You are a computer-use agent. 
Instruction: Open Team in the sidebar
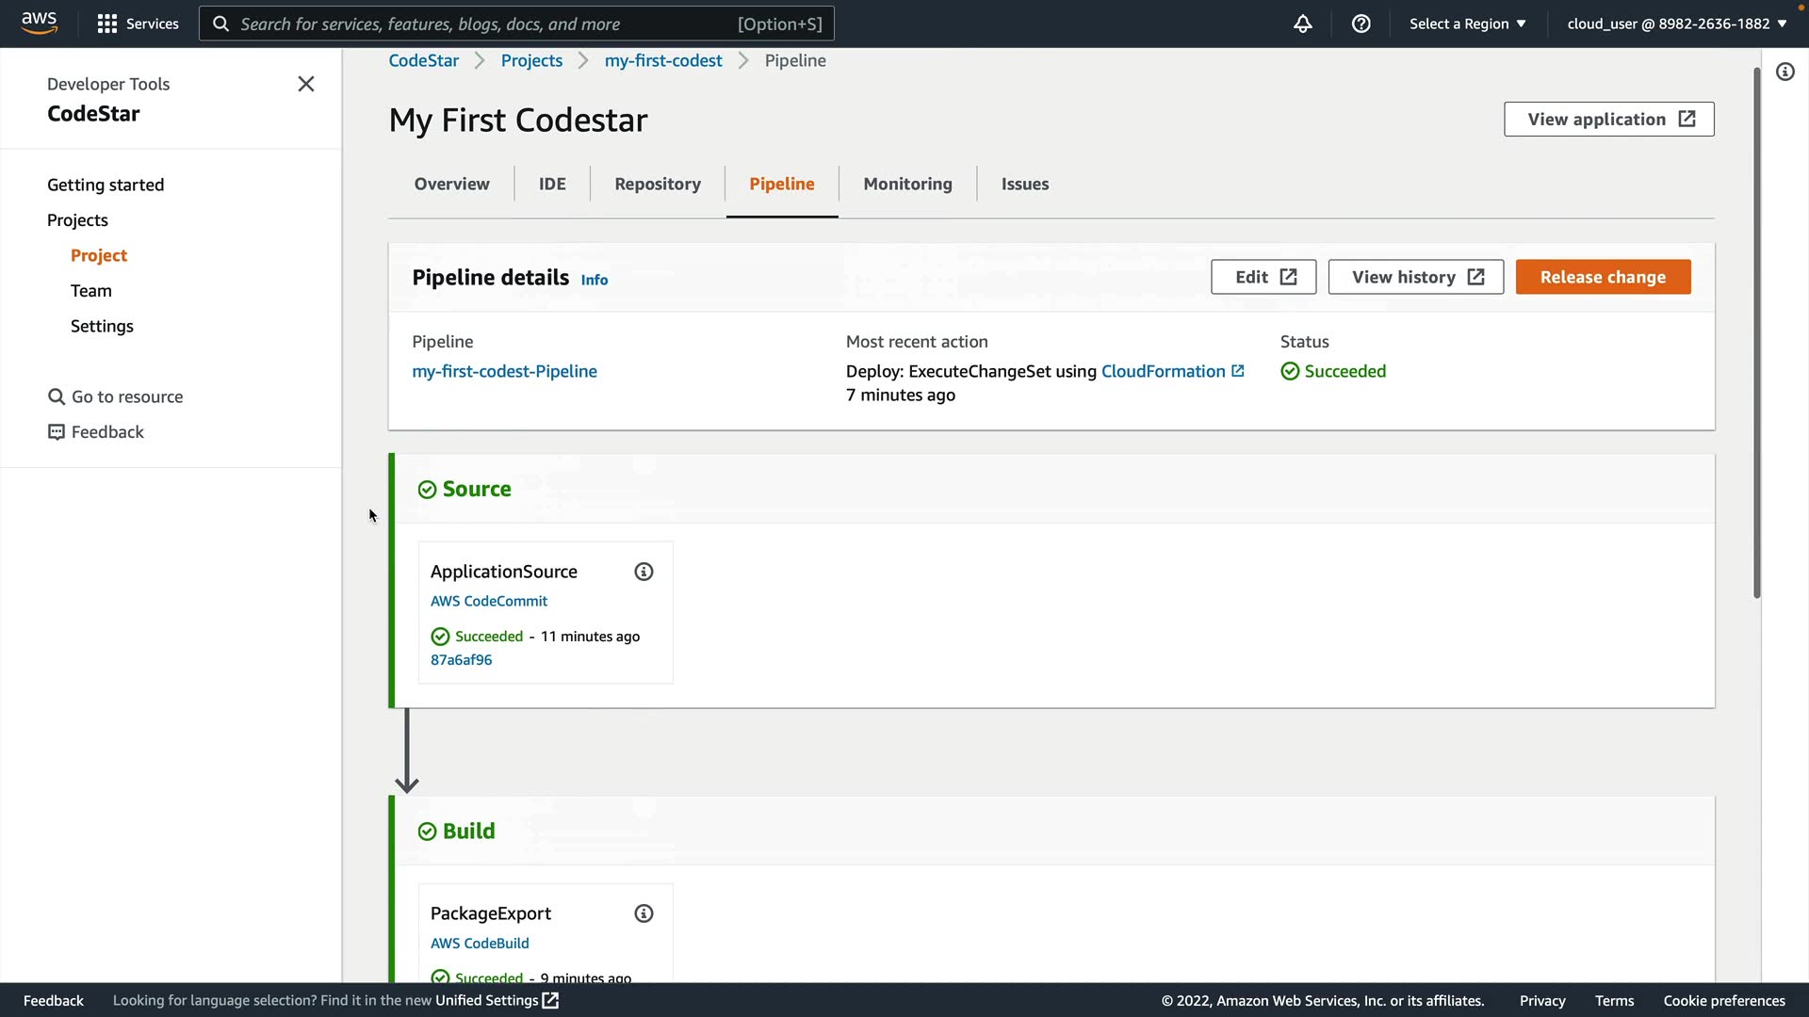[91, 291]
